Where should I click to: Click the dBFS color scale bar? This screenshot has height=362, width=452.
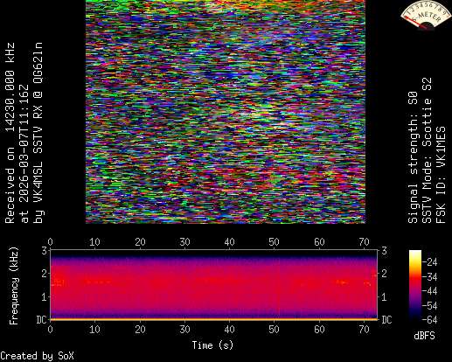pyautogui.click(x=415, y=285)
